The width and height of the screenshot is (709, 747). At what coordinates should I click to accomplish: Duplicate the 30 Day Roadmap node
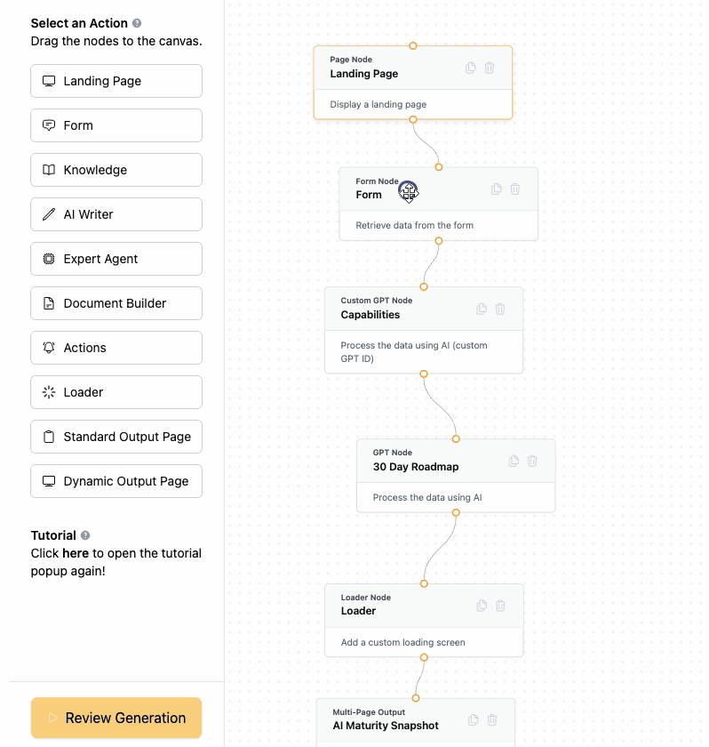pos(514,461)
